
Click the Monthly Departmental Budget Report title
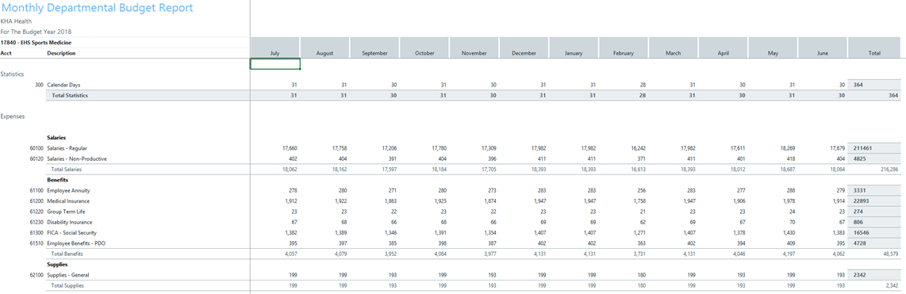(97, 8)
